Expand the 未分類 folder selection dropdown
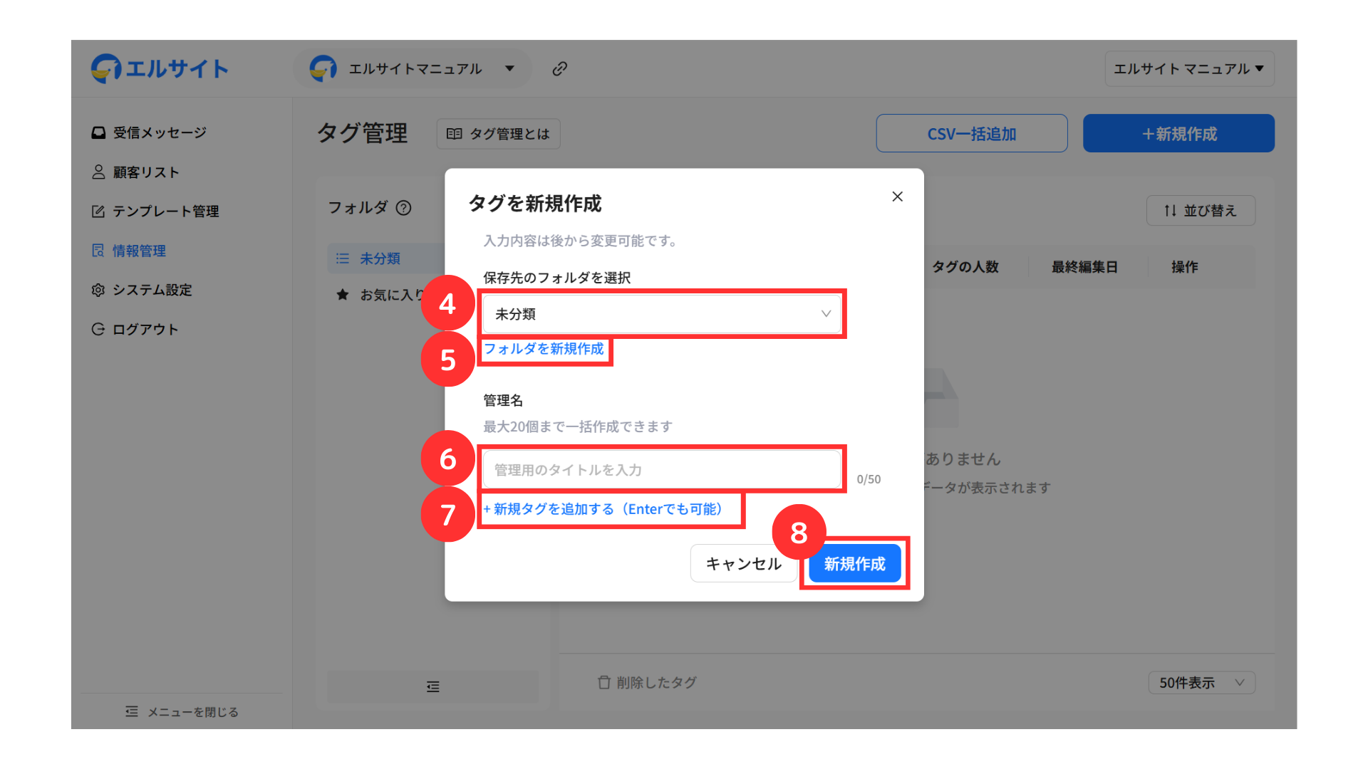 coord(662,314)
